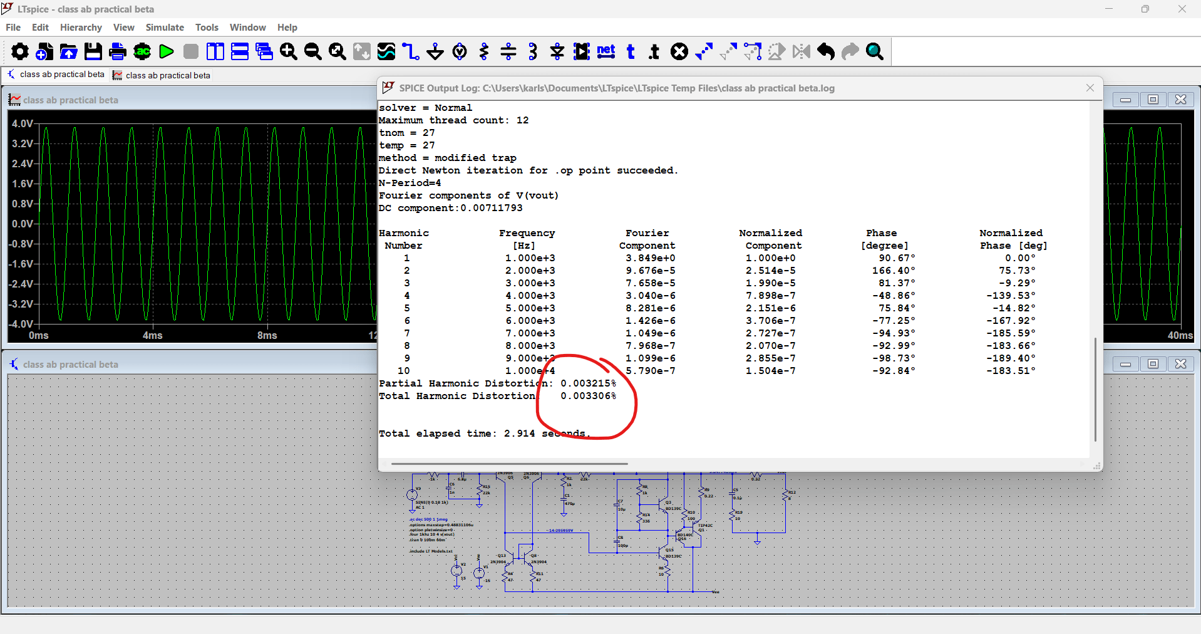The width and height of the screenshot is (1201, 634).
Task: Select the Text comment tool
Action: coord(631,51)
